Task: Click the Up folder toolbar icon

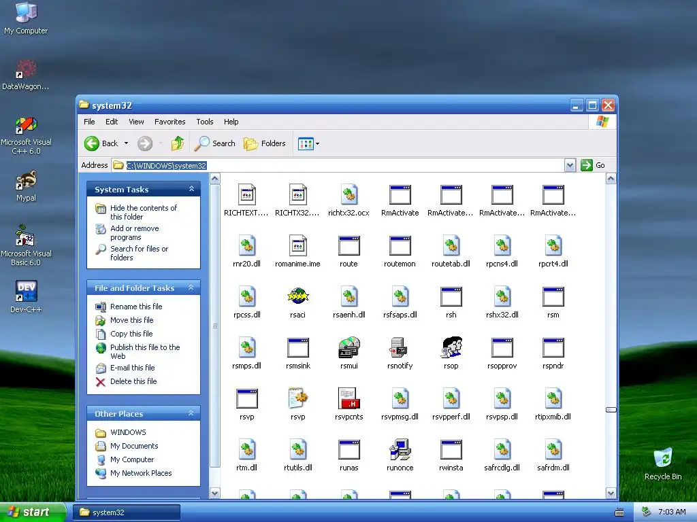Action: coord(178,143)
